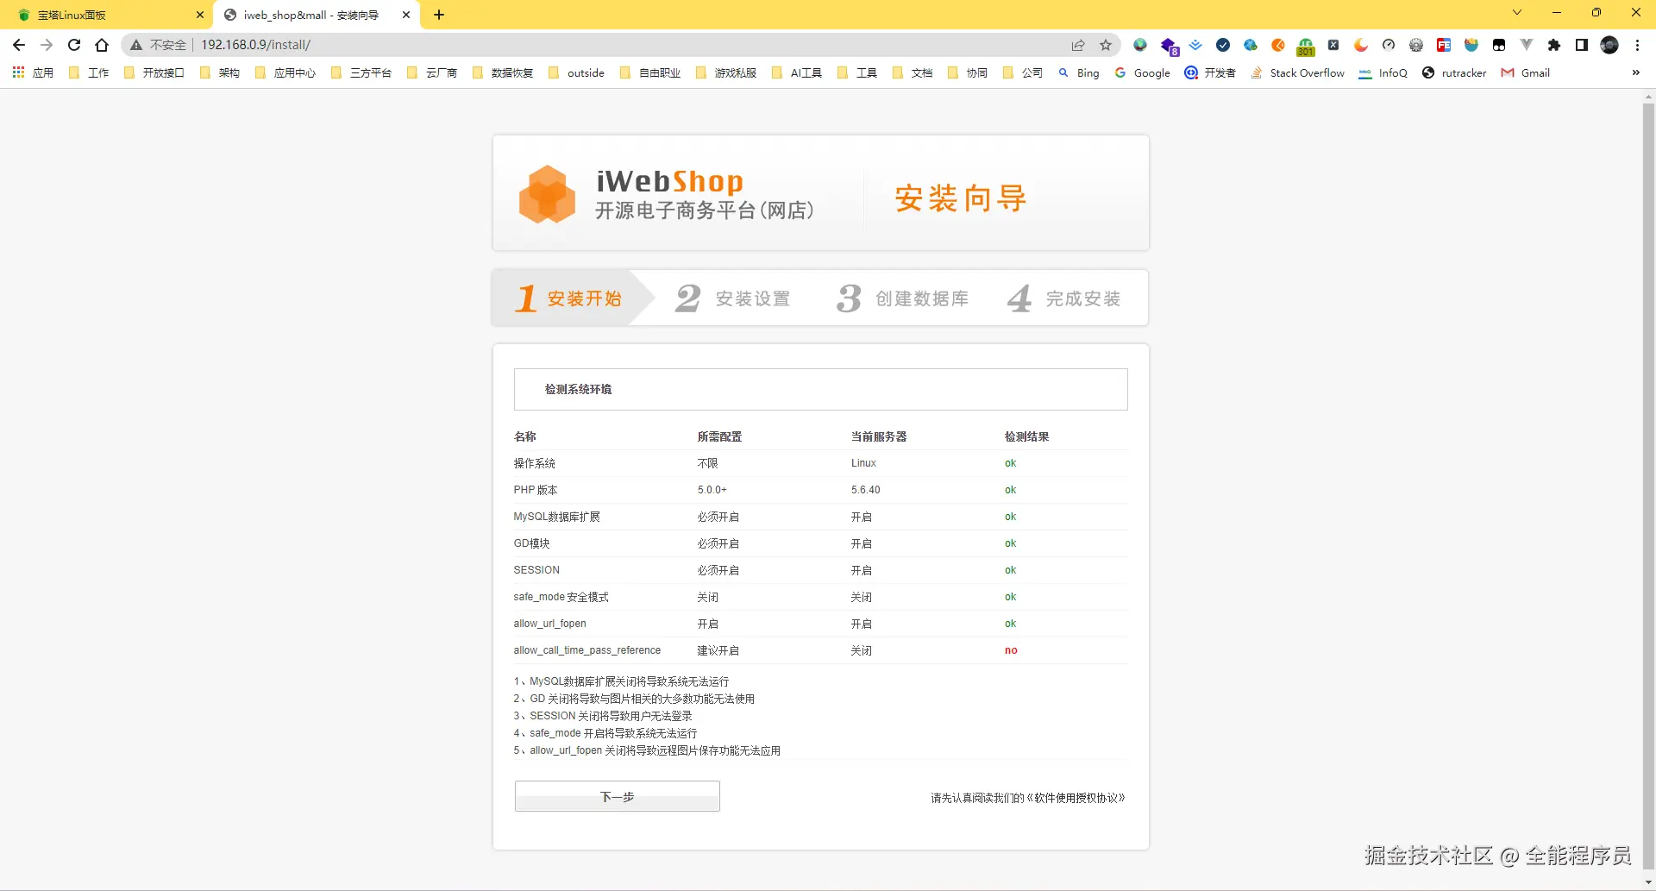
Task: Open the Stack Overflow bookmark
Action: (x=1298, y=73)
